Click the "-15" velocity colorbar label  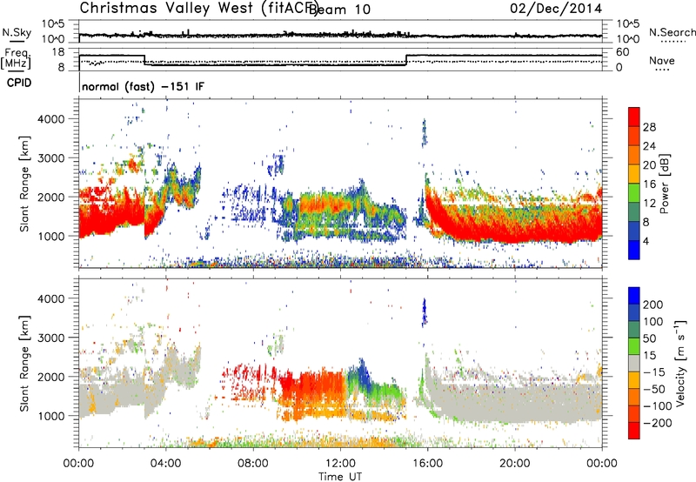[653, 372]
